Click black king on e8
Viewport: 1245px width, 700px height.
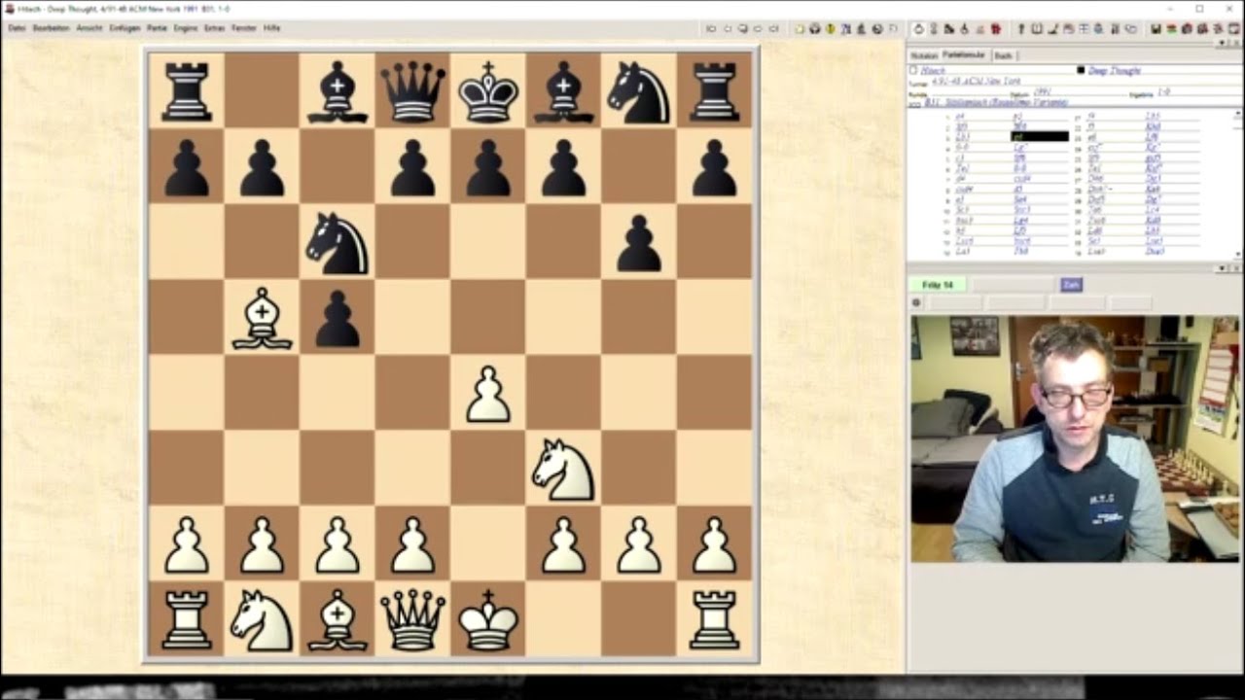click(488, 91)
